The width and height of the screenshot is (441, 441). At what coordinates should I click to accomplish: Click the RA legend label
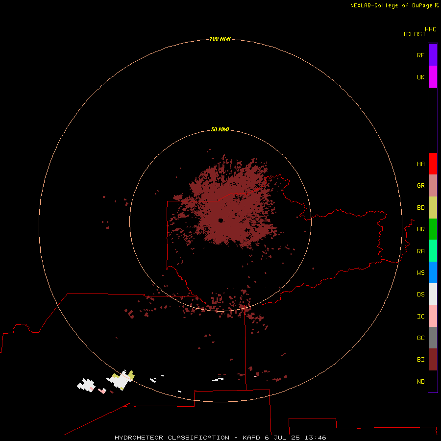(420, 251)
